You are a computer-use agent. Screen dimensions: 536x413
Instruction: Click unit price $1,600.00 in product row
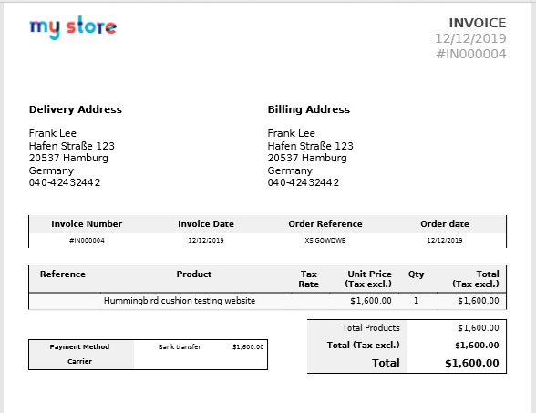(371, 301)
